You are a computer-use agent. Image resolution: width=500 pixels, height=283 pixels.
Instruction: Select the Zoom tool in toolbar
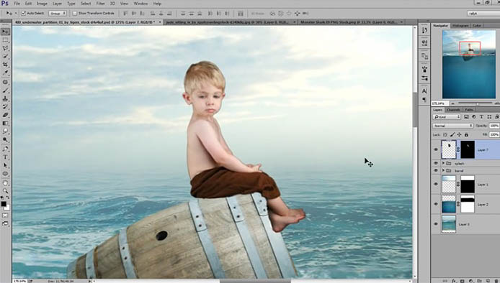[x=6, y=191]
